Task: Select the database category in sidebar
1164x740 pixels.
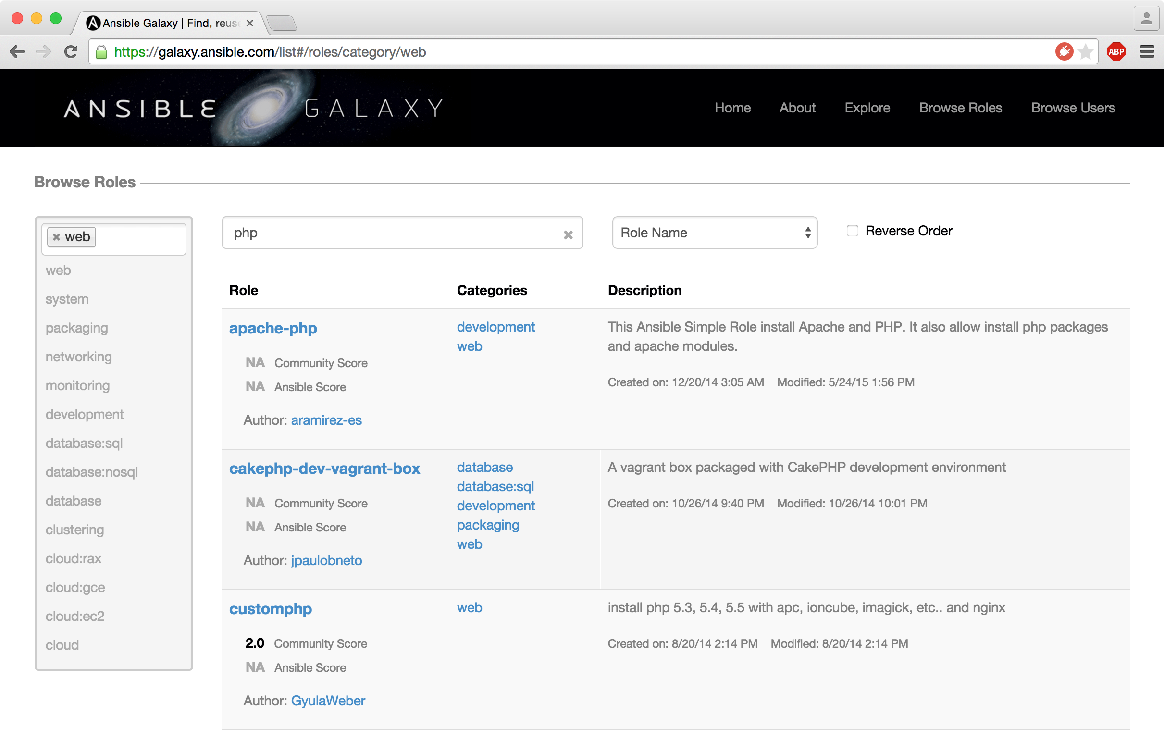Action: (x=74, y=501)
